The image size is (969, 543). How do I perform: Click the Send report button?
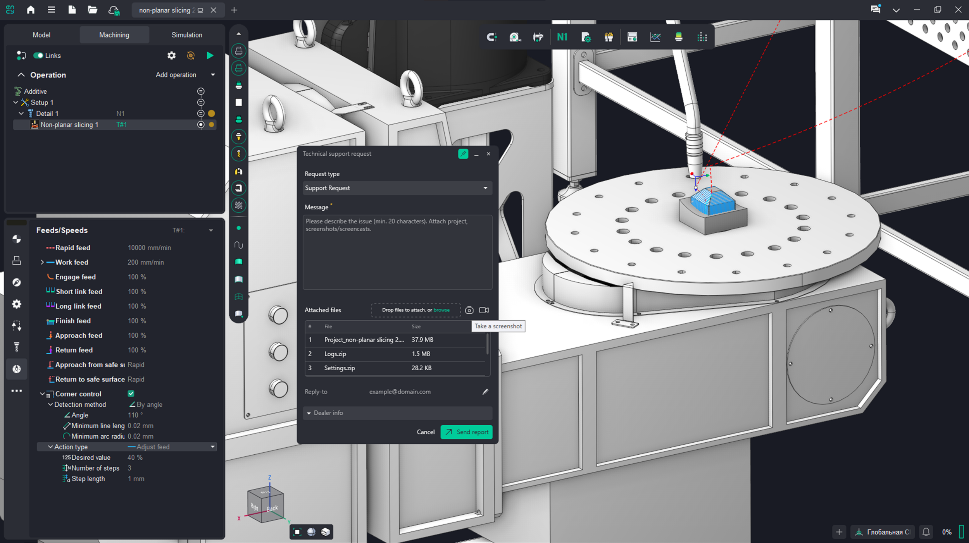point(466,432)
